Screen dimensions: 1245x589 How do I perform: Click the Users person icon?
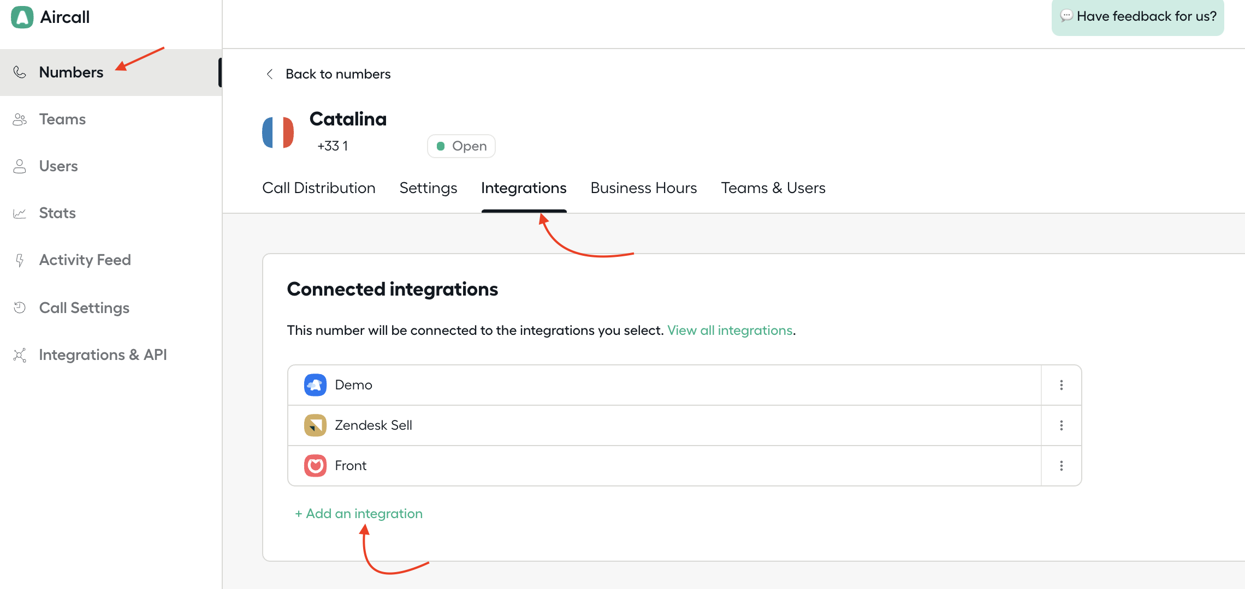tap(20, 166)
